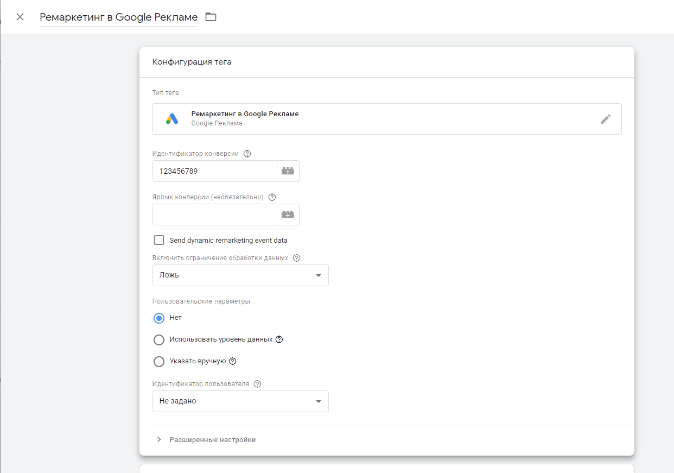Click help icon next to Идентификатор конверсии
Viewport: 674px width, 473px height.
[247, 154]
